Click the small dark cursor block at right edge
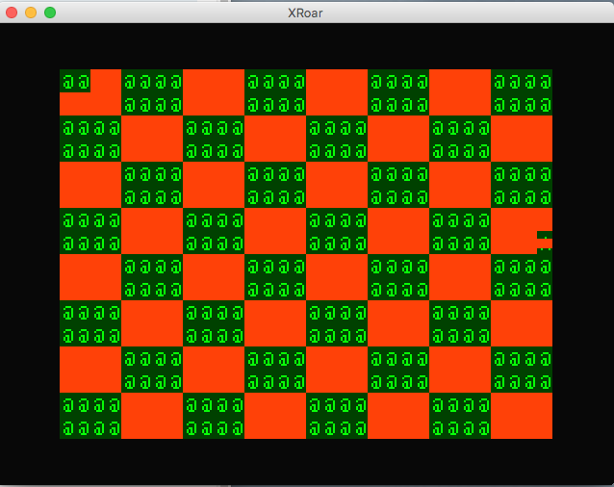The image size is (614, 487). click(x=544, y=241)
